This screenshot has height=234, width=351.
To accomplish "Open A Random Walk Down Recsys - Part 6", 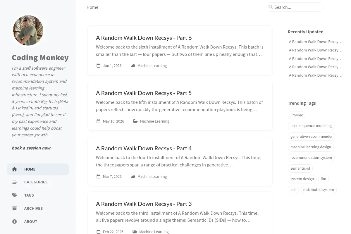I will [x=144, y=38].
